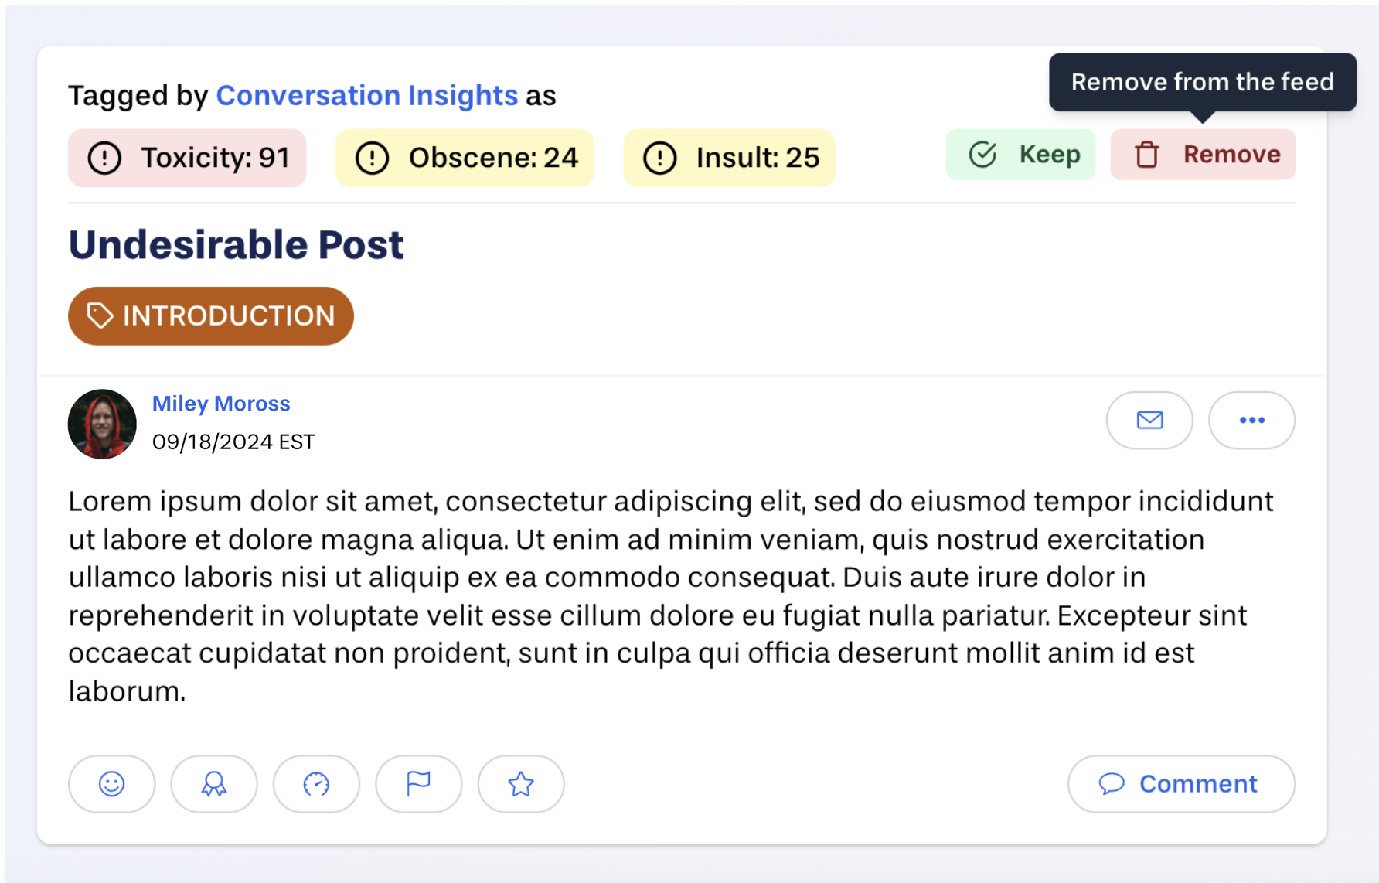This screenshot has width=1379, height=883.
Task: Star the post with the star icon
Action: pyautogui.click(x=520, y=783)
